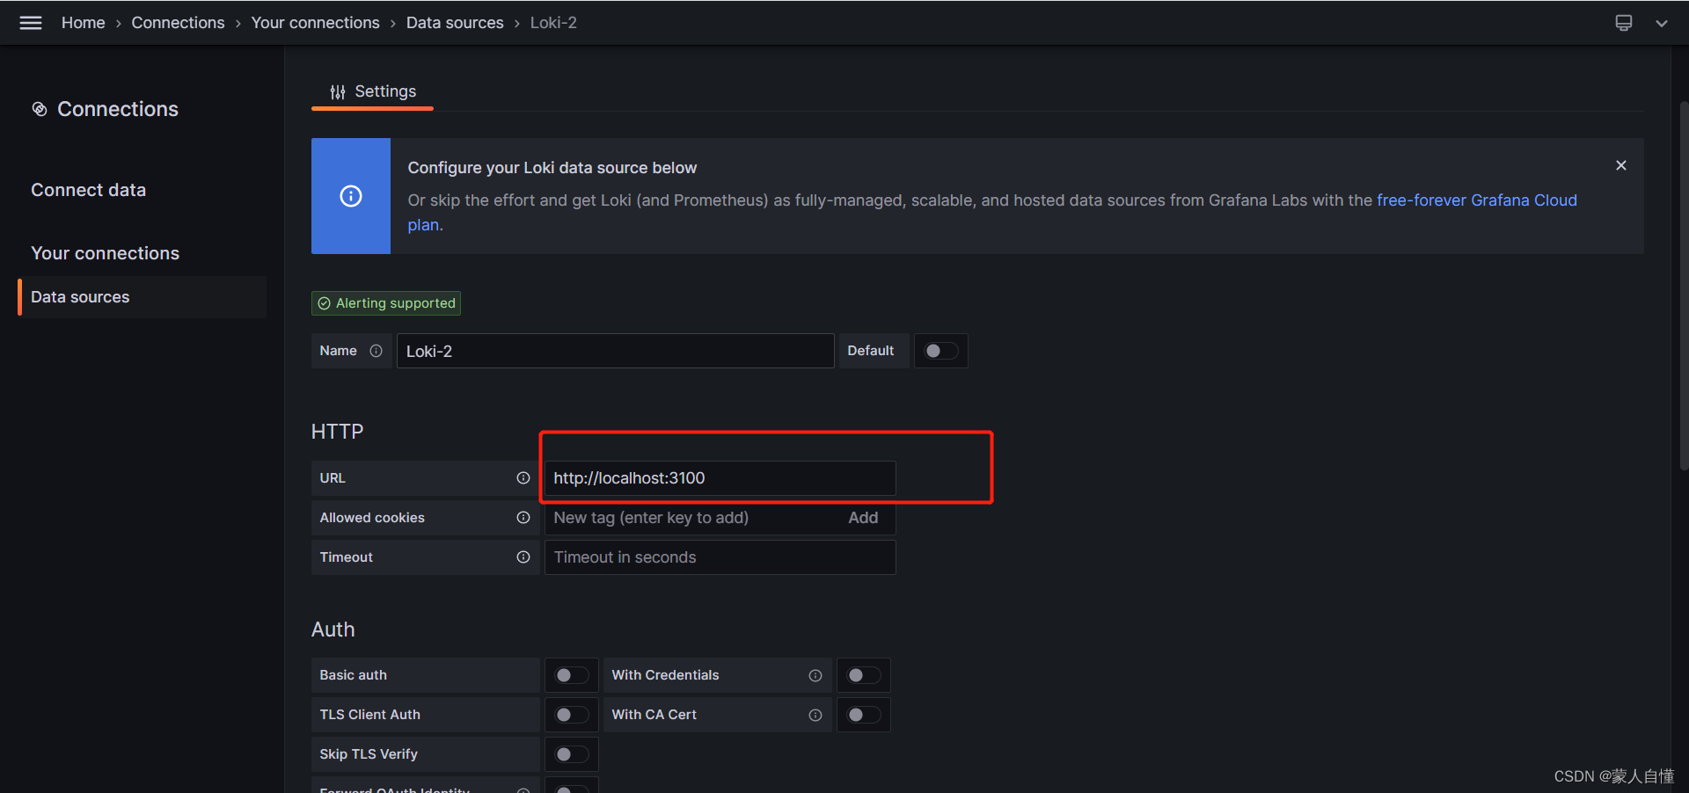Click the Loki-2 breadcrumb text
Viewport: 1689px width, 793px height.
(554, 23)
